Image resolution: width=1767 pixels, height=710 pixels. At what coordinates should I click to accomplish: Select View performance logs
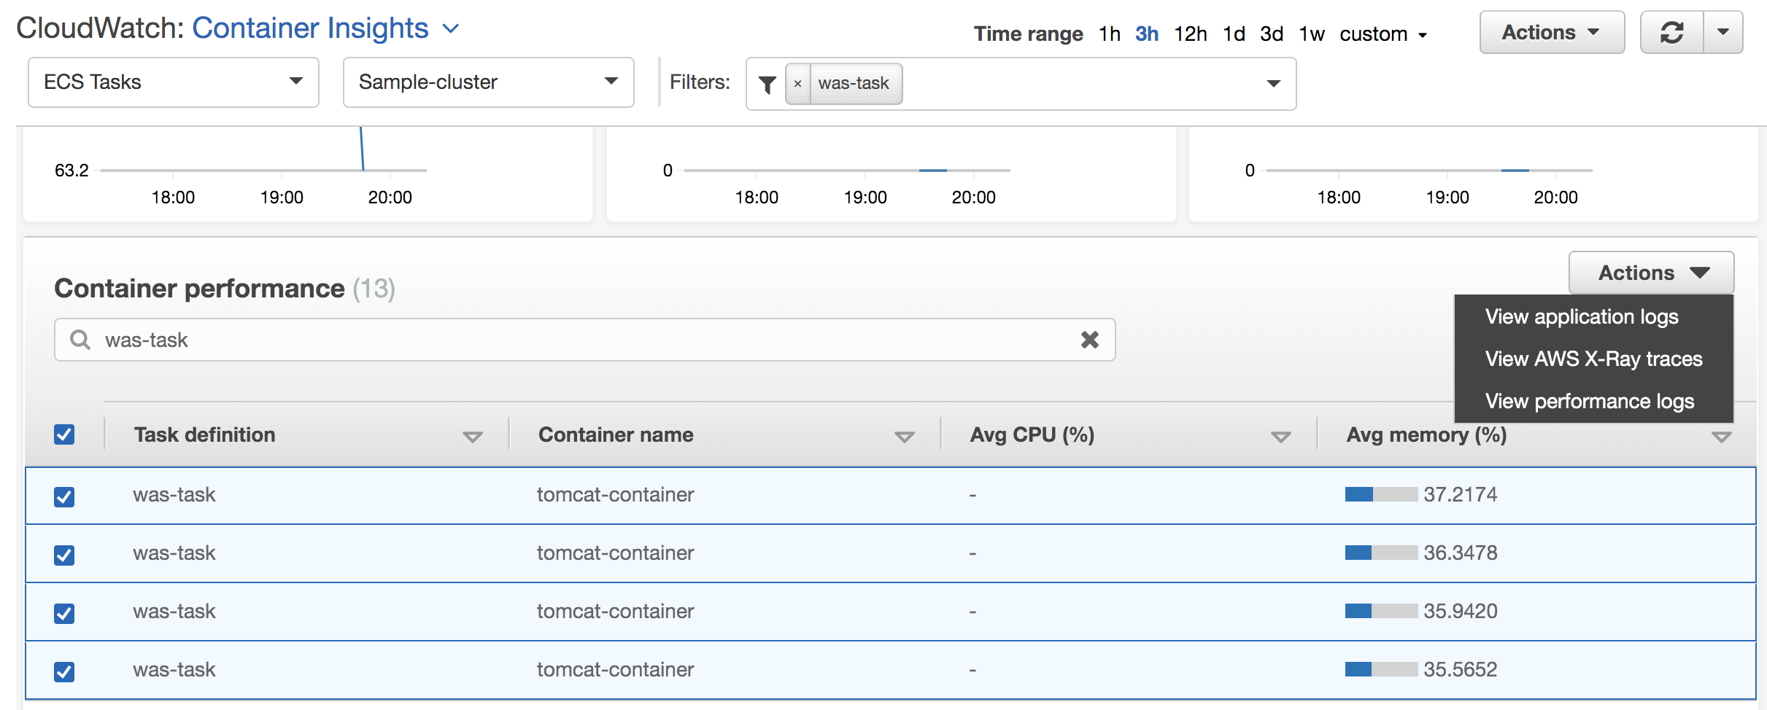(x=1590, y=401)
